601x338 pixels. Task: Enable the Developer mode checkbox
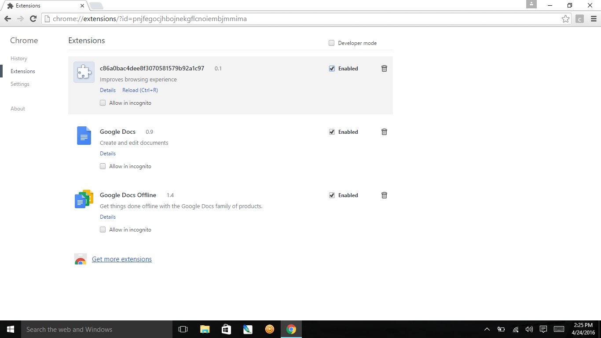coord(331,43)
